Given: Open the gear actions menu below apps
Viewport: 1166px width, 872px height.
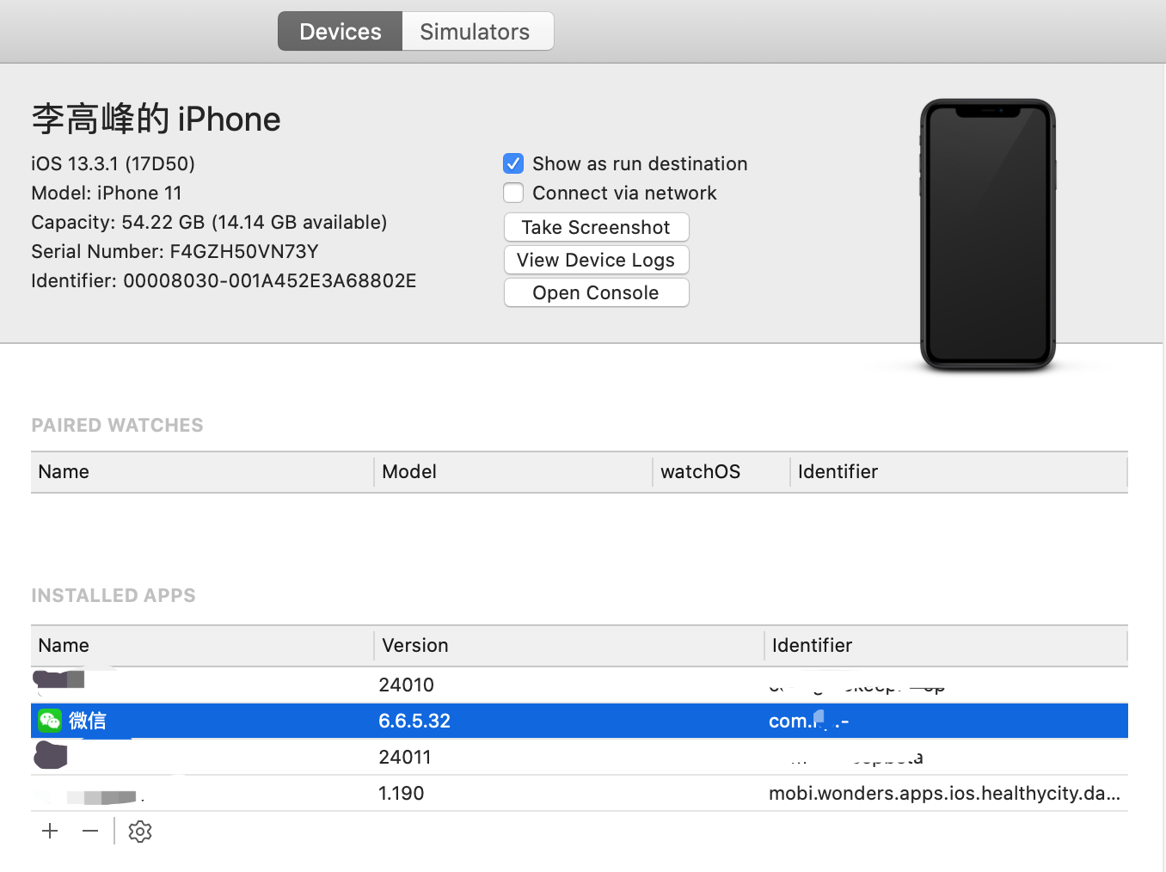Looking at the screenshot, I should pyautogui.click(x=140, y=832).
